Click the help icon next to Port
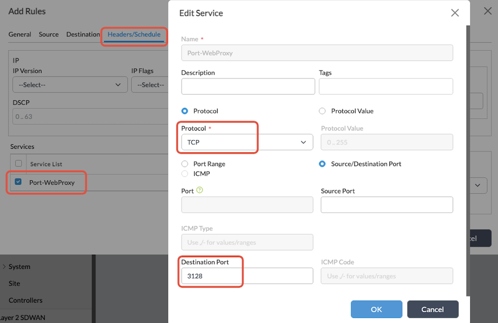The height and width of the screenshot is (323, 498). click(200, 190)
